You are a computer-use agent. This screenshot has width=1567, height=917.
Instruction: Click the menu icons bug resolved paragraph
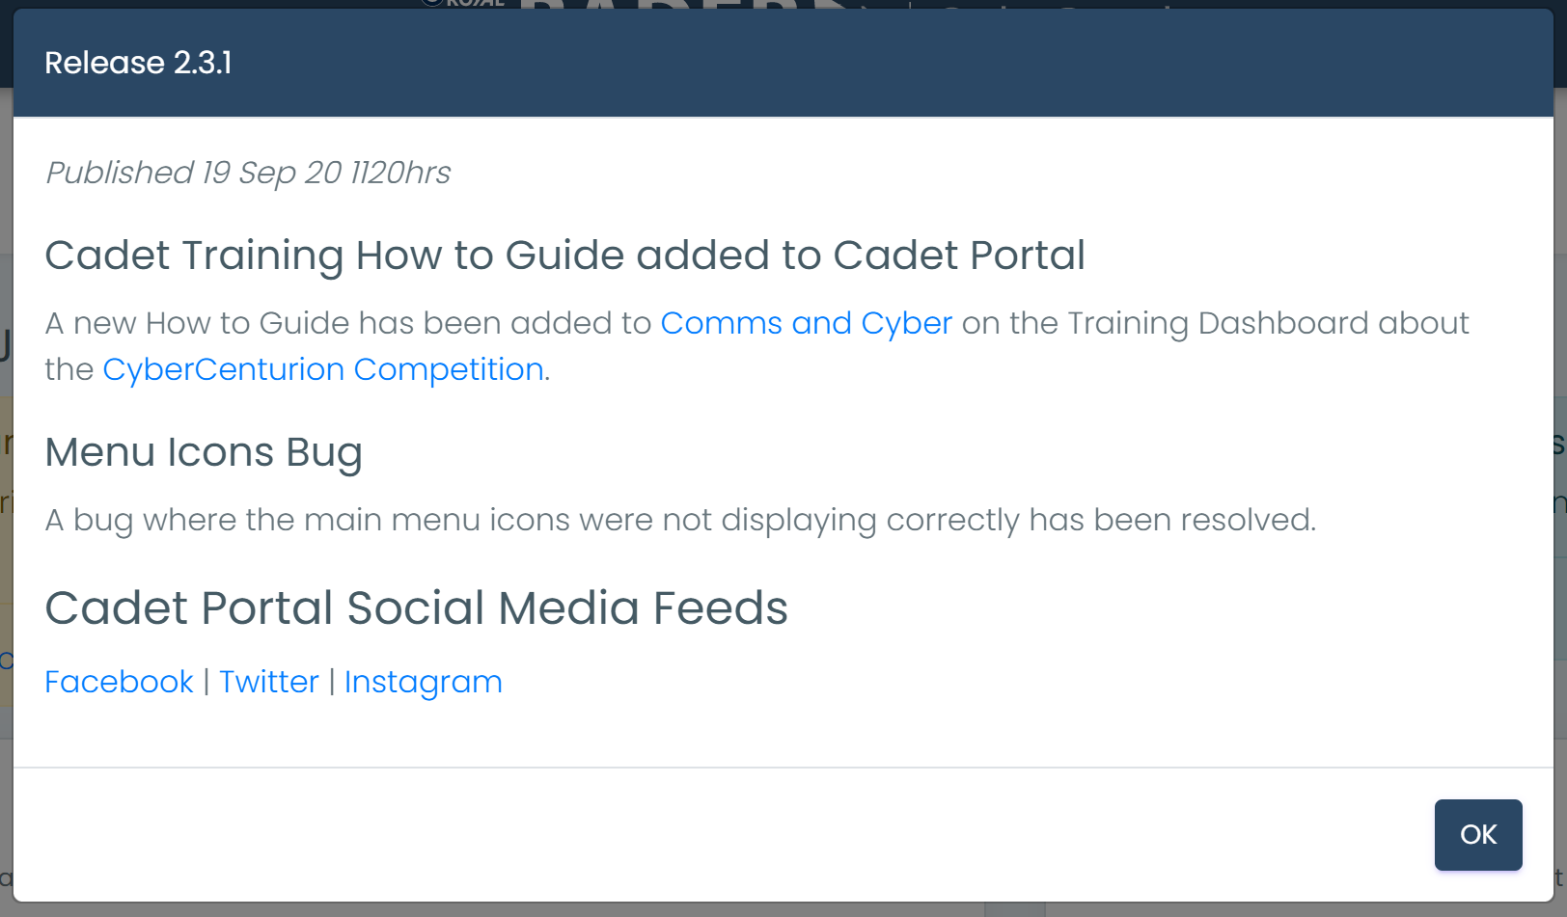[680, 520]
